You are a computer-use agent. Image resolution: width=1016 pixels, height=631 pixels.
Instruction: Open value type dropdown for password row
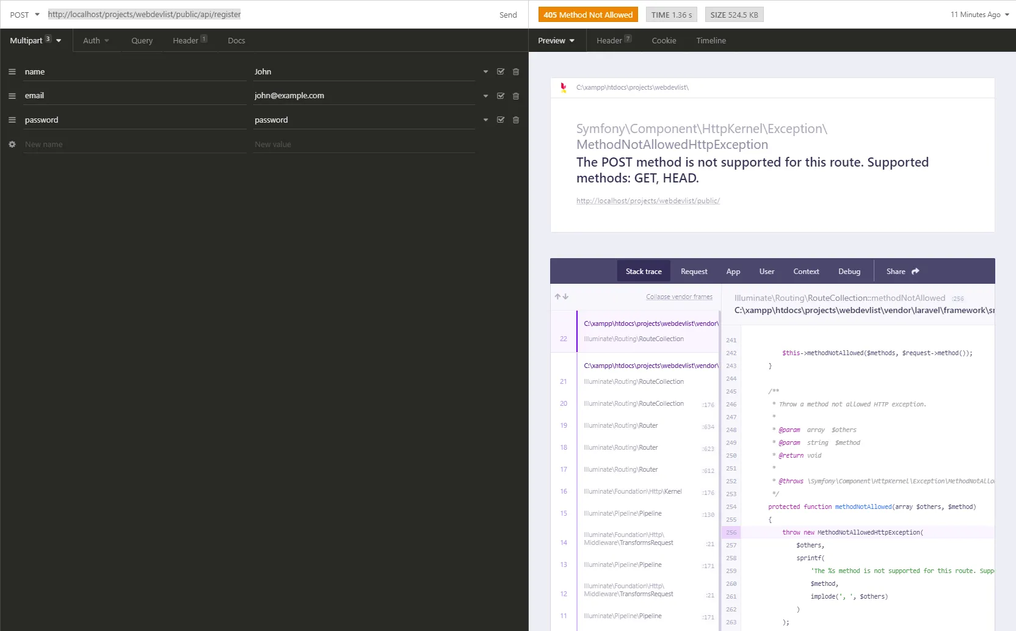pyautogui.click(x=485, y=120)
